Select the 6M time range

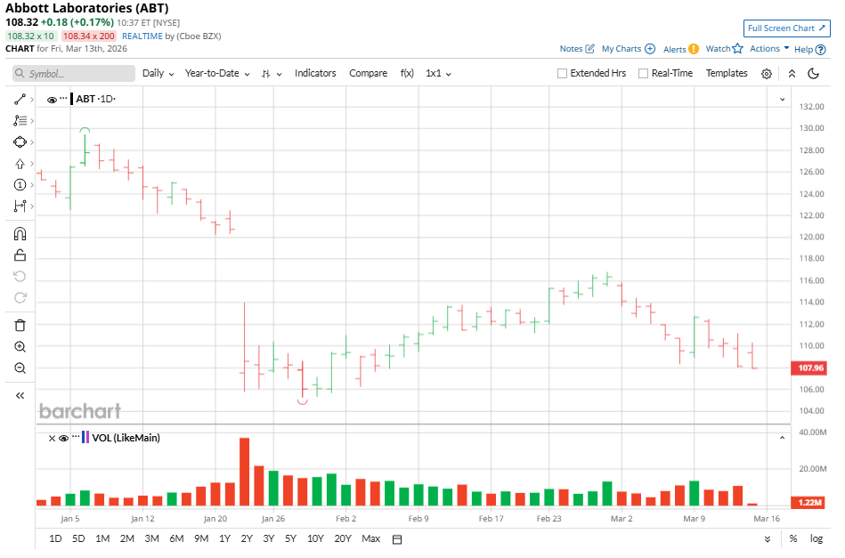tap(176, 538)
